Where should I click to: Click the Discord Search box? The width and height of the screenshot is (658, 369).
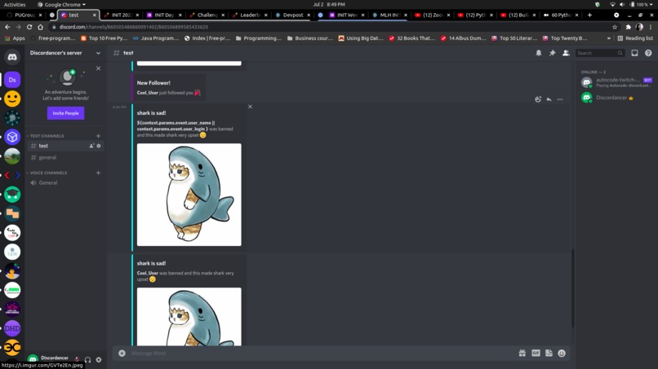[600, 53]
